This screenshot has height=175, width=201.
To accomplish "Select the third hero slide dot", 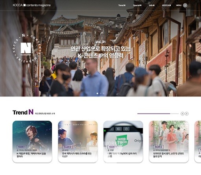I will [103, 93].
